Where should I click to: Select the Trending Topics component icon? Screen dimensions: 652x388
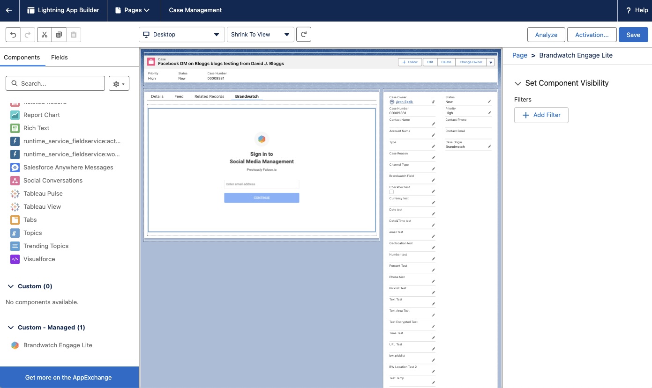(x=15, y=246)
